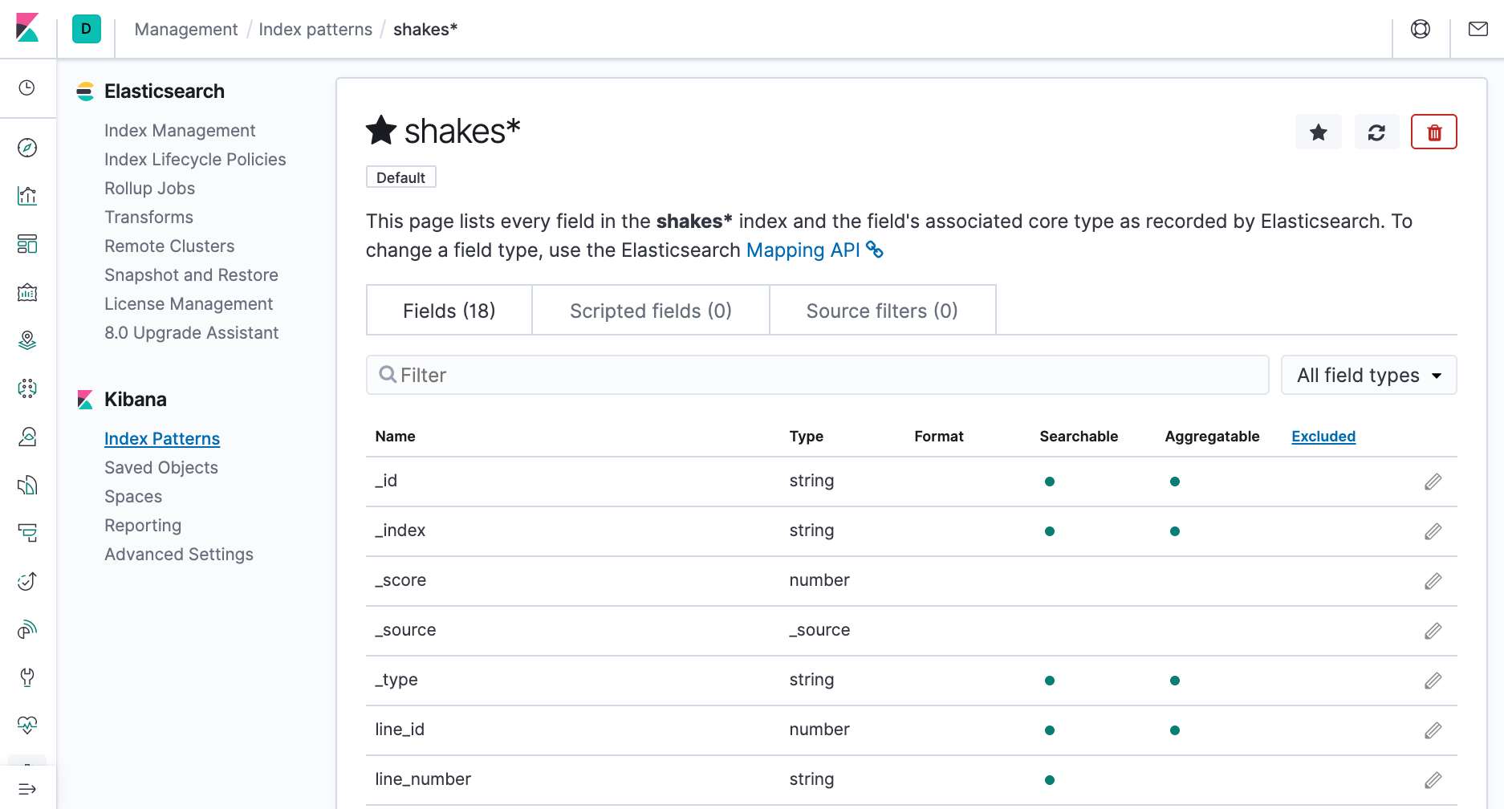Sort by the Excluded column
This screenshot has width=1504, height=809.
click(x=1323, y=437)
